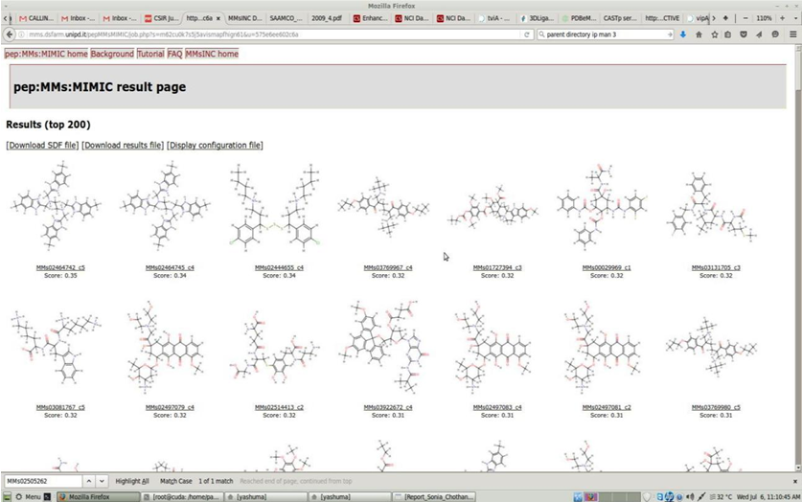802x502 pixels.
Task: Close the find bar with the X
Action: click(794, 481)
